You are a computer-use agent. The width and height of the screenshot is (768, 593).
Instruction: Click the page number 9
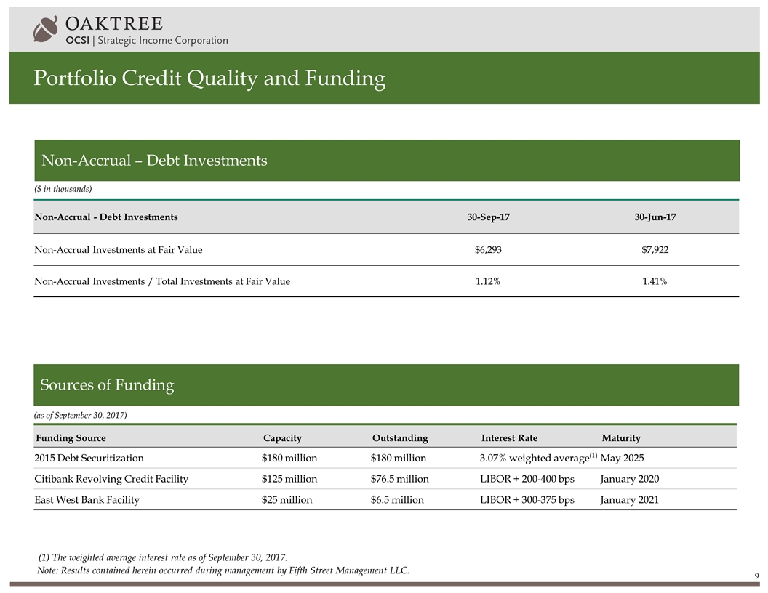pos(756,577)
